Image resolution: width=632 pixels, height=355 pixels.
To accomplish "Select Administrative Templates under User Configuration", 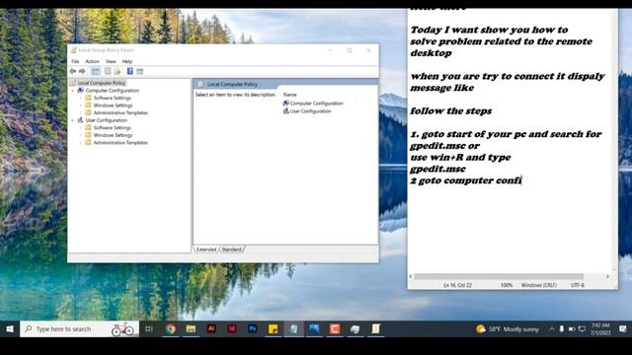I will (x=120, y=142).
